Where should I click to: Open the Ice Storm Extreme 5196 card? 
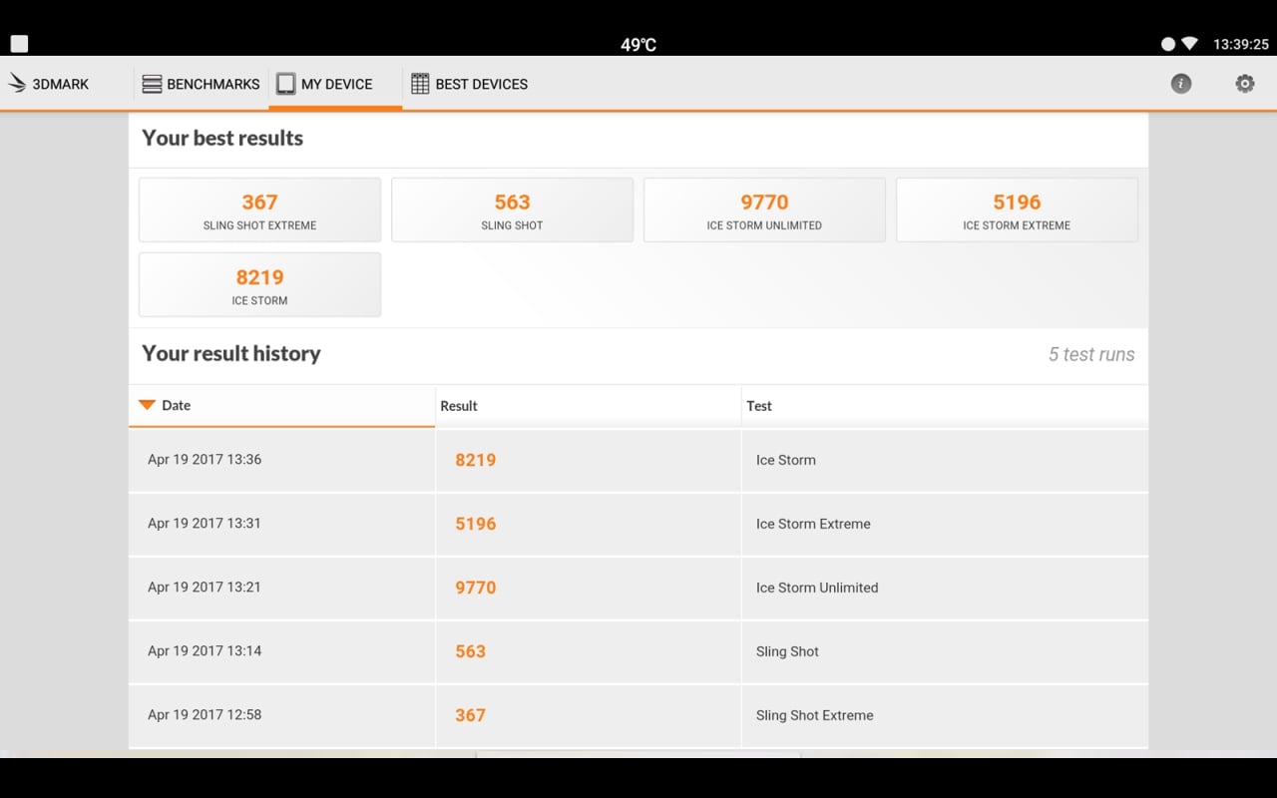pos(1017,209)
